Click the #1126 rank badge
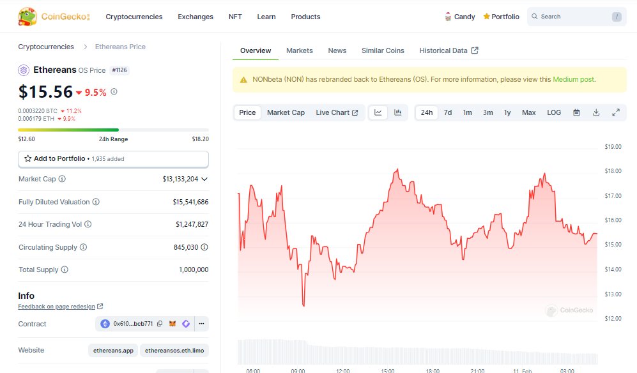637x373 pixels. 119,70
